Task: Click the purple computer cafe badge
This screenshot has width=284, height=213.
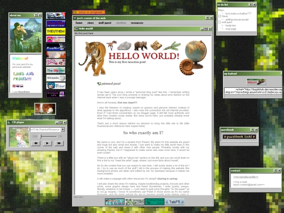Action: (56, 94)
